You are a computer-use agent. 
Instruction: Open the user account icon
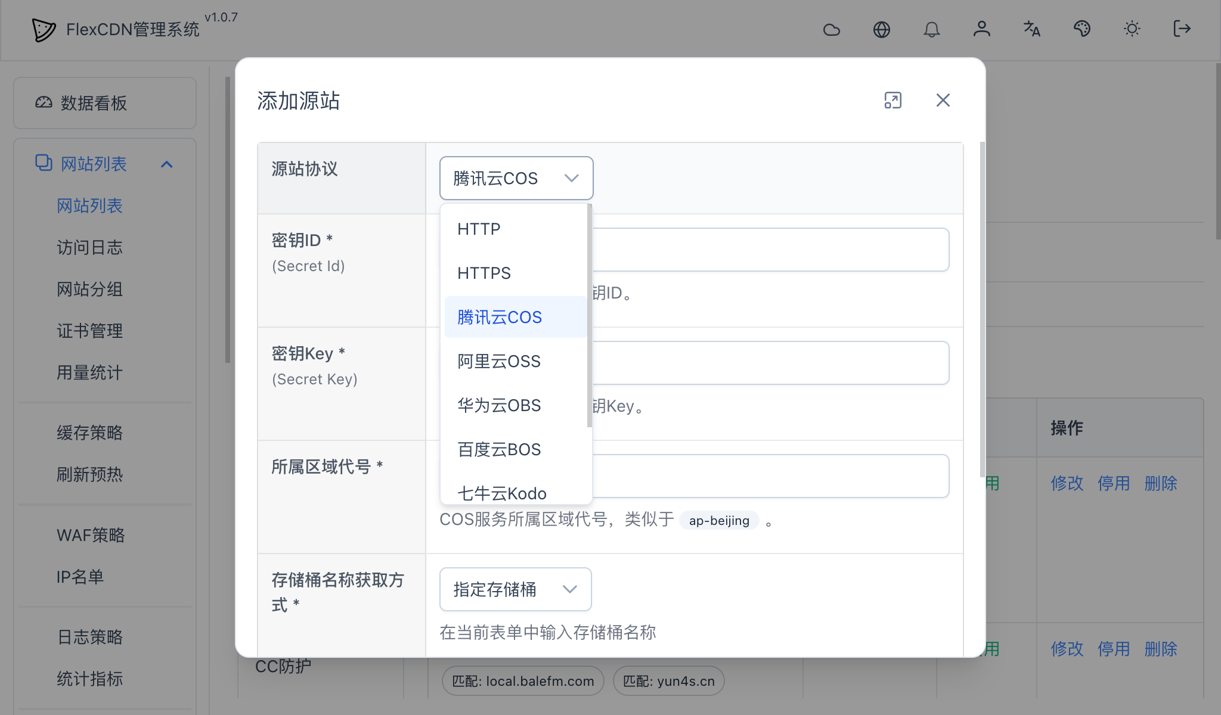click(x=982, y=29)
